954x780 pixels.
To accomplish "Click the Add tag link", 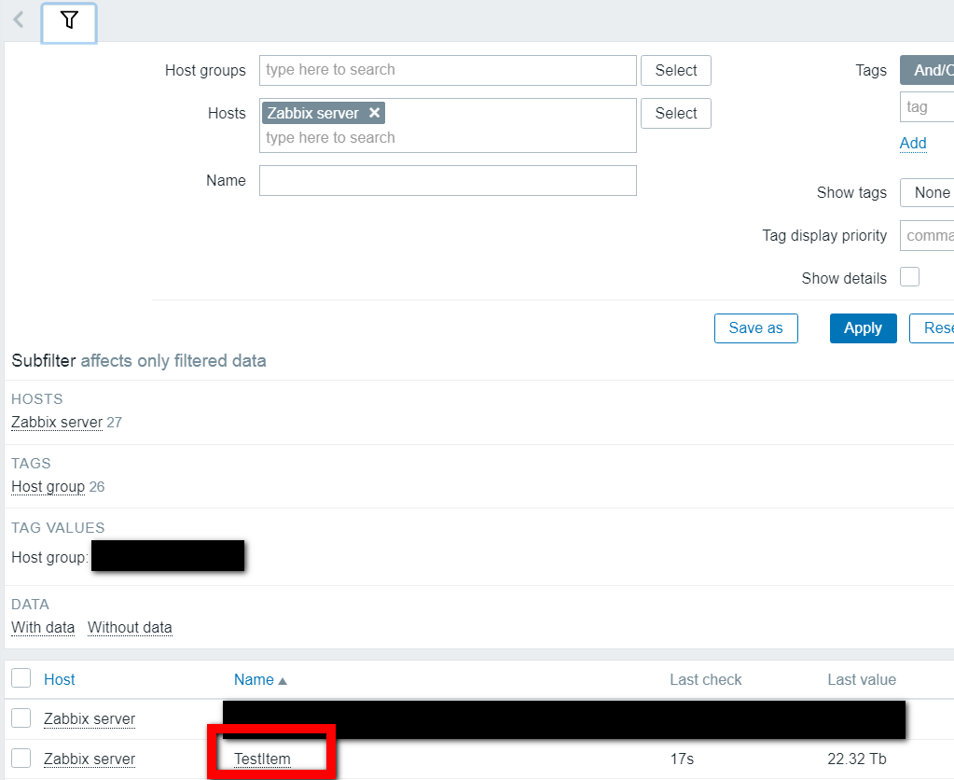I will pyautogui.click(x=913, y=143).
